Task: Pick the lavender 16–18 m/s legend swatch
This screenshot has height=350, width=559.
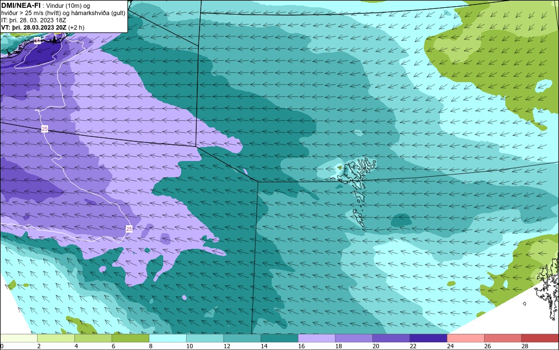Action: [316, 338]
